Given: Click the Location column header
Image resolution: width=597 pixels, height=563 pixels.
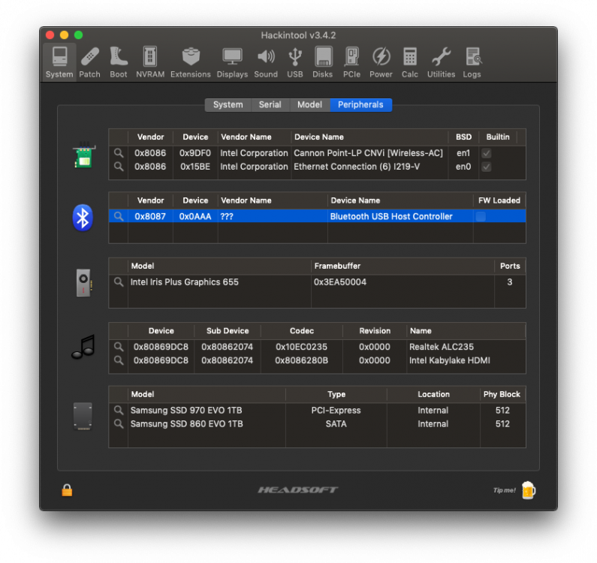Looking at the screenshot, I should 433,394.
